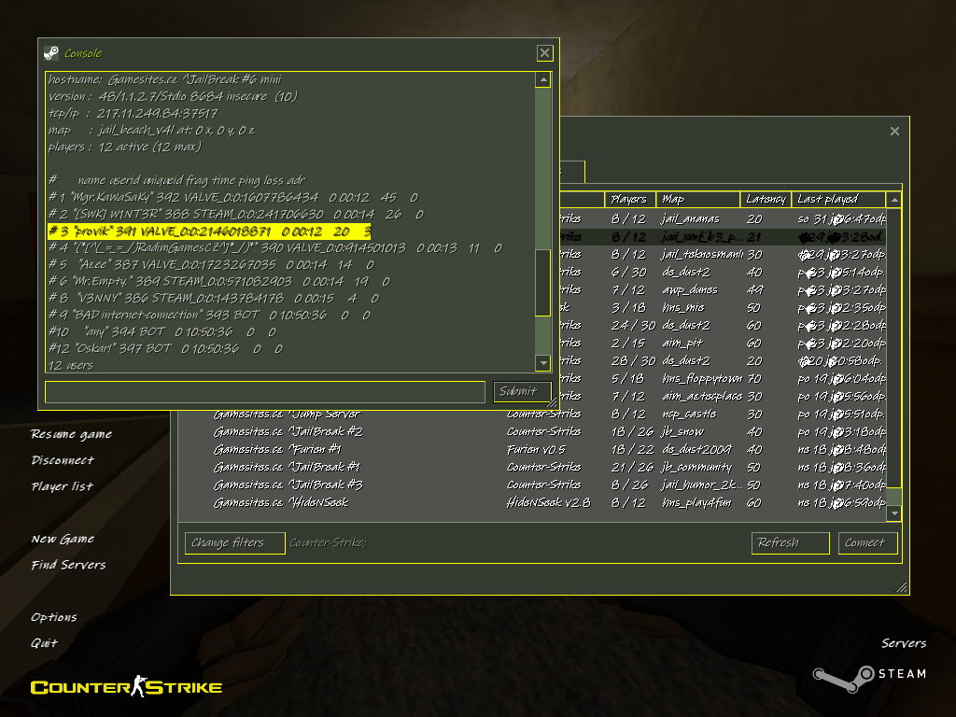Click the Change filters button
956x717 pixels.
click(x=234, y=542)
